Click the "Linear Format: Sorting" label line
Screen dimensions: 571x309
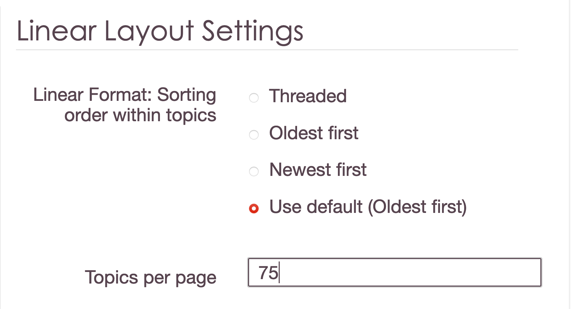[x=125, y=95]
